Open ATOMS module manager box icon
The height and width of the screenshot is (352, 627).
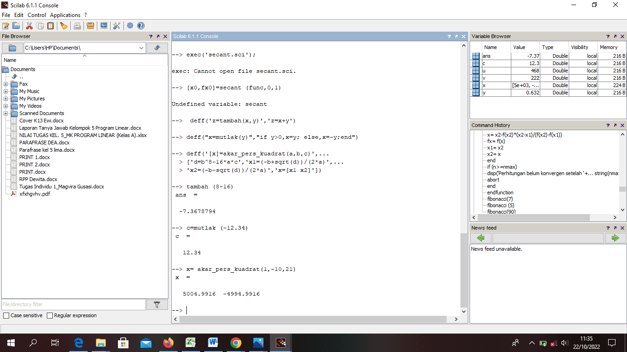point(90,26)
